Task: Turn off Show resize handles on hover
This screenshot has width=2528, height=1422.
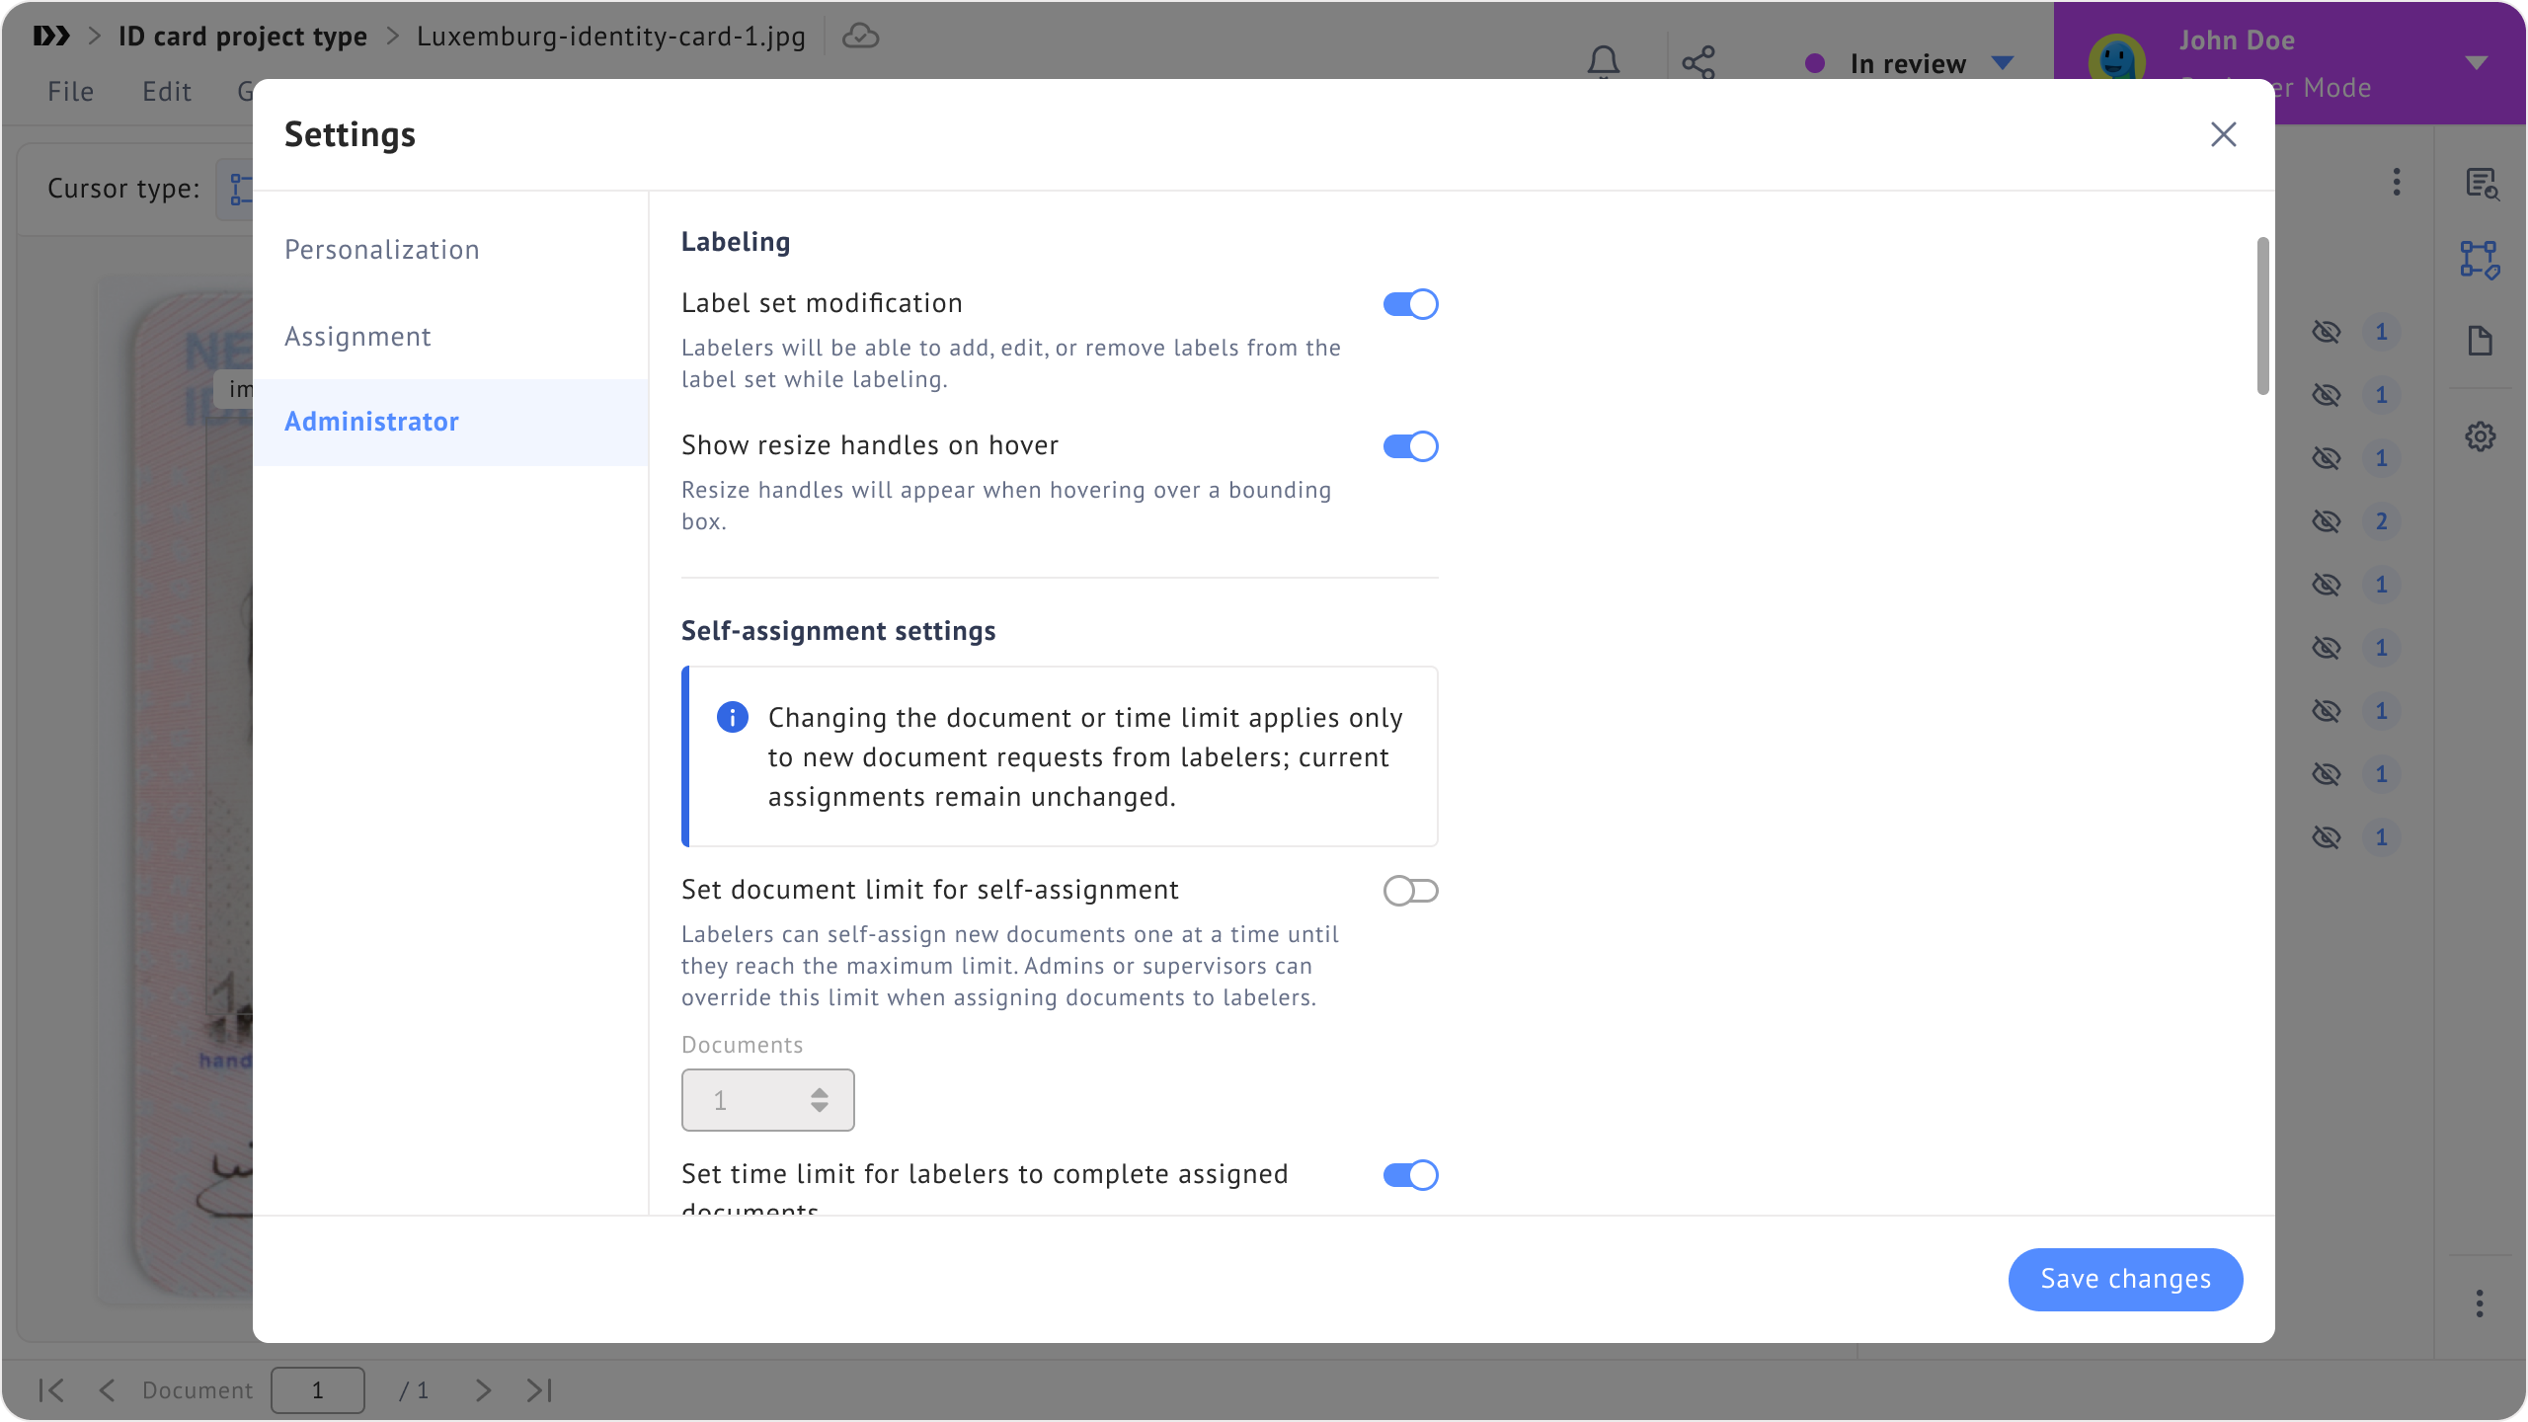Action: 1410,446
